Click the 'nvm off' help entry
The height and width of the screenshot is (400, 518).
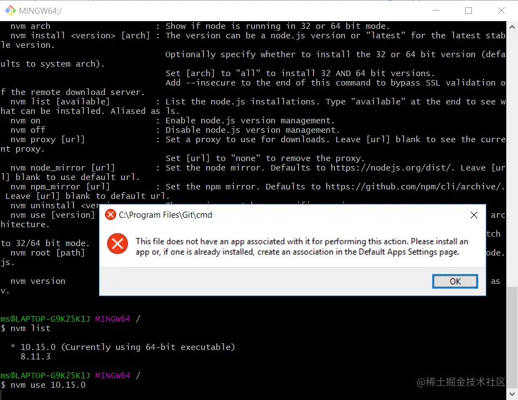click(28, 130)
